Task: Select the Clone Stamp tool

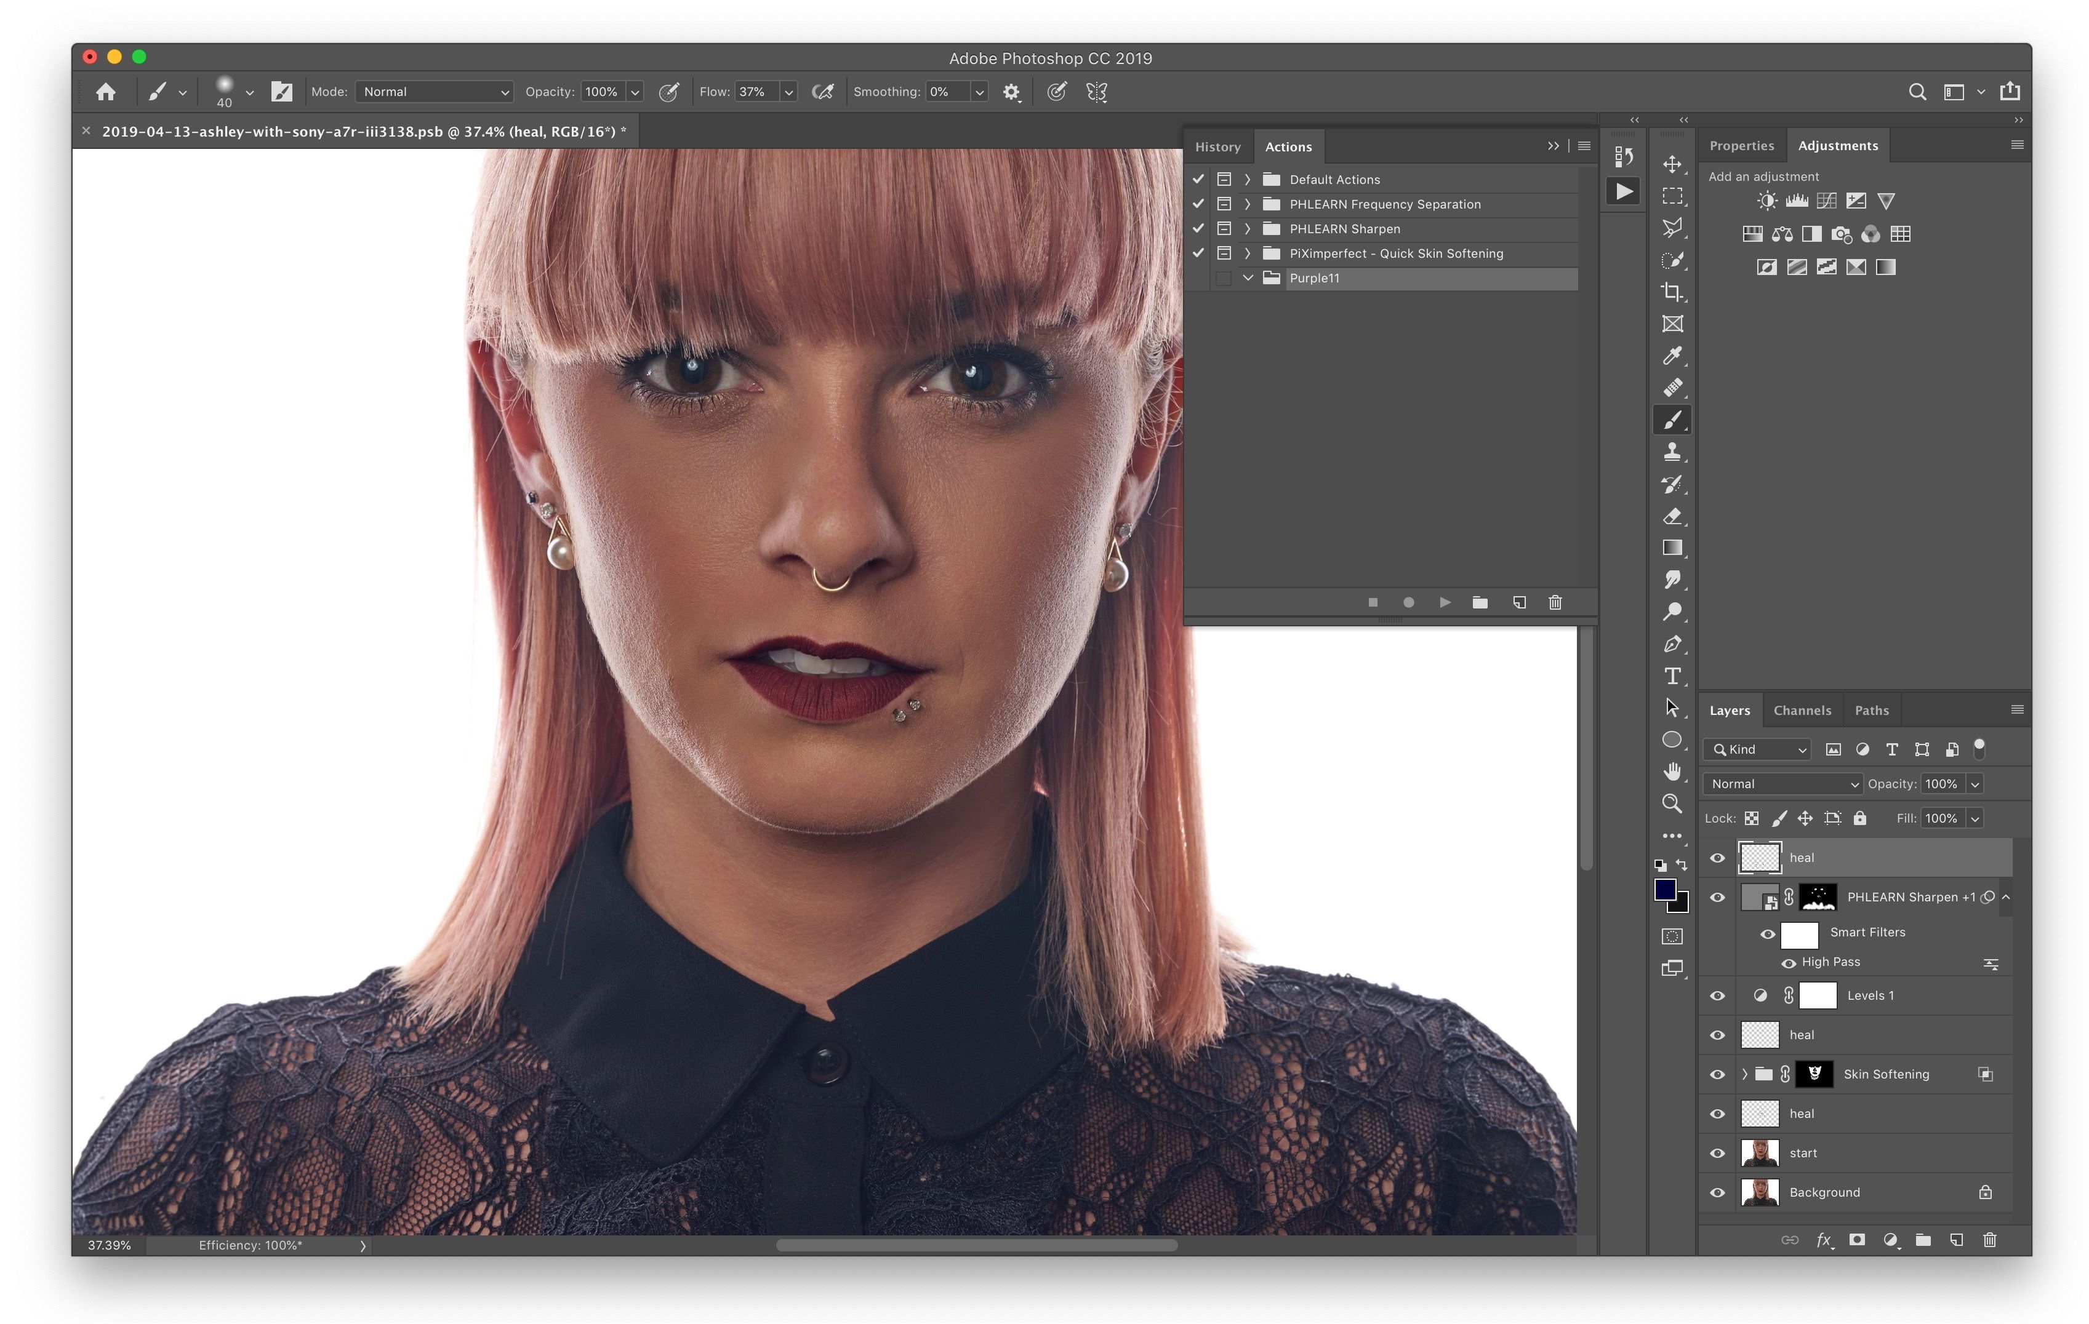Action: [x=1670, y=452]
